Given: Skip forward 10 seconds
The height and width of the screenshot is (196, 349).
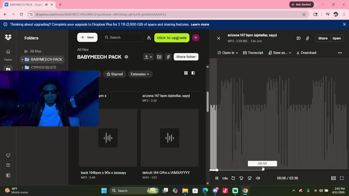Looking at the screenshot, I should pos(249,178).
